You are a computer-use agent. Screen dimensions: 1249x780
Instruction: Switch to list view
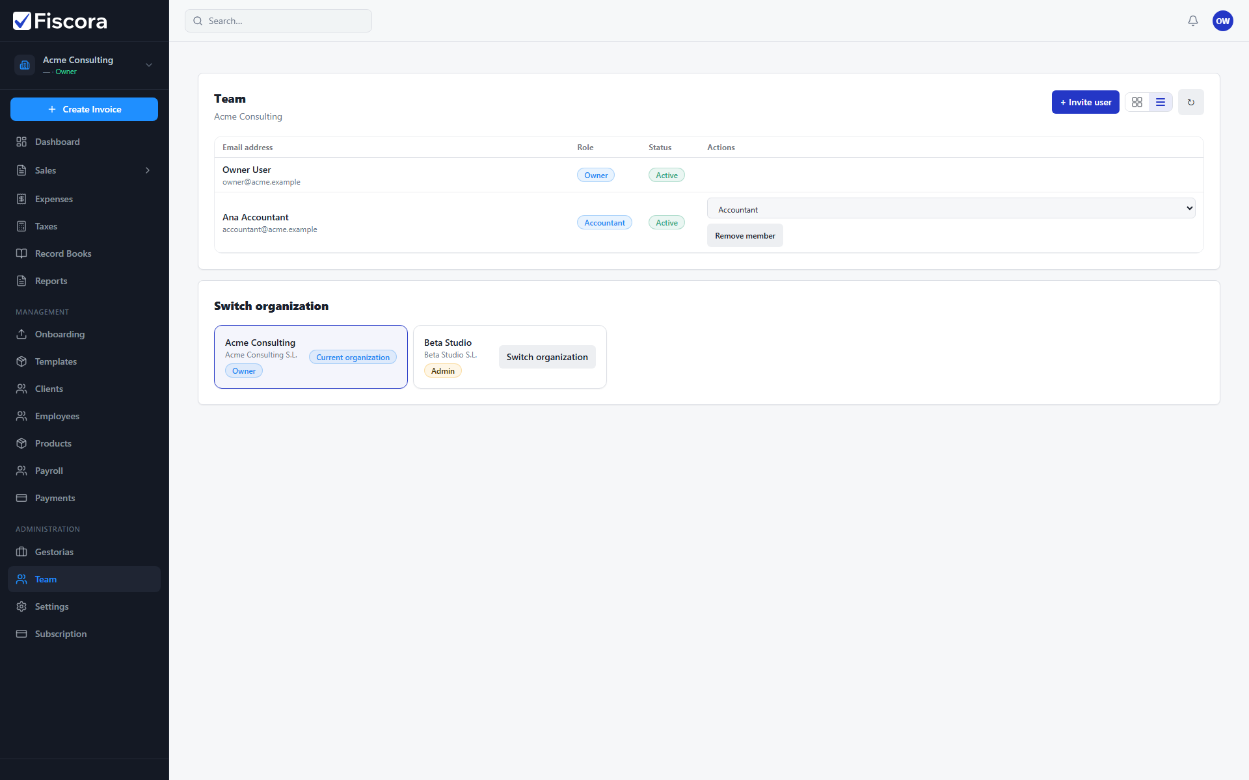pos(1161,102)
